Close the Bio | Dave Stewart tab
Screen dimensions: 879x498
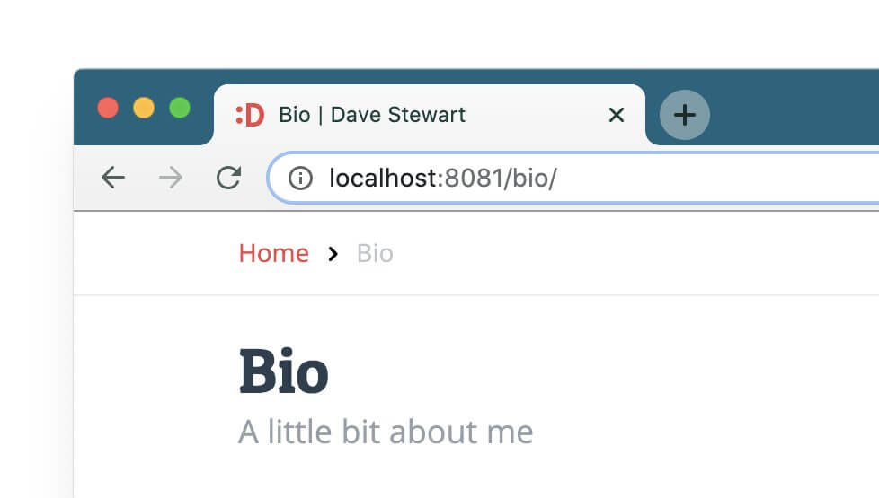pos(616,115)
